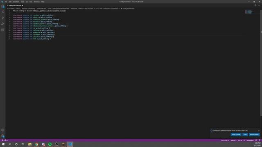
Task: Open the Source Control view
Action: tap(3, 18)
